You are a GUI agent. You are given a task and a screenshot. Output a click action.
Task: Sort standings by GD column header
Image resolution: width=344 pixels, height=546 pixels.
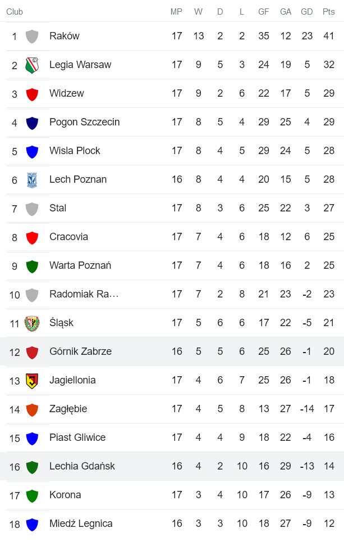(x=307, y=11)
